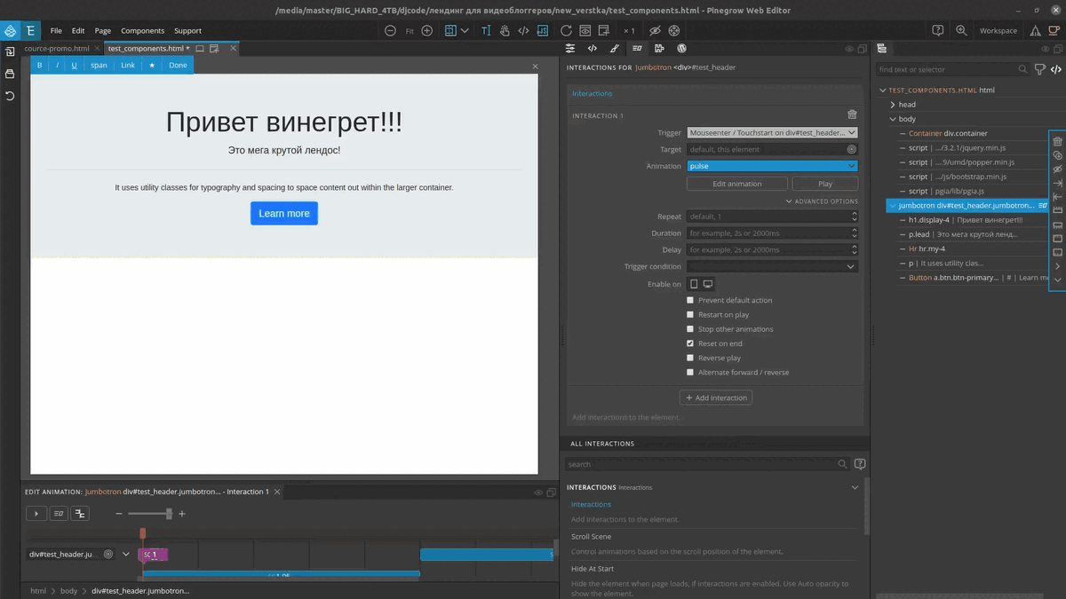Click Done in the text editing toolbar
The image size is (1066, 599).
point(178,65)
